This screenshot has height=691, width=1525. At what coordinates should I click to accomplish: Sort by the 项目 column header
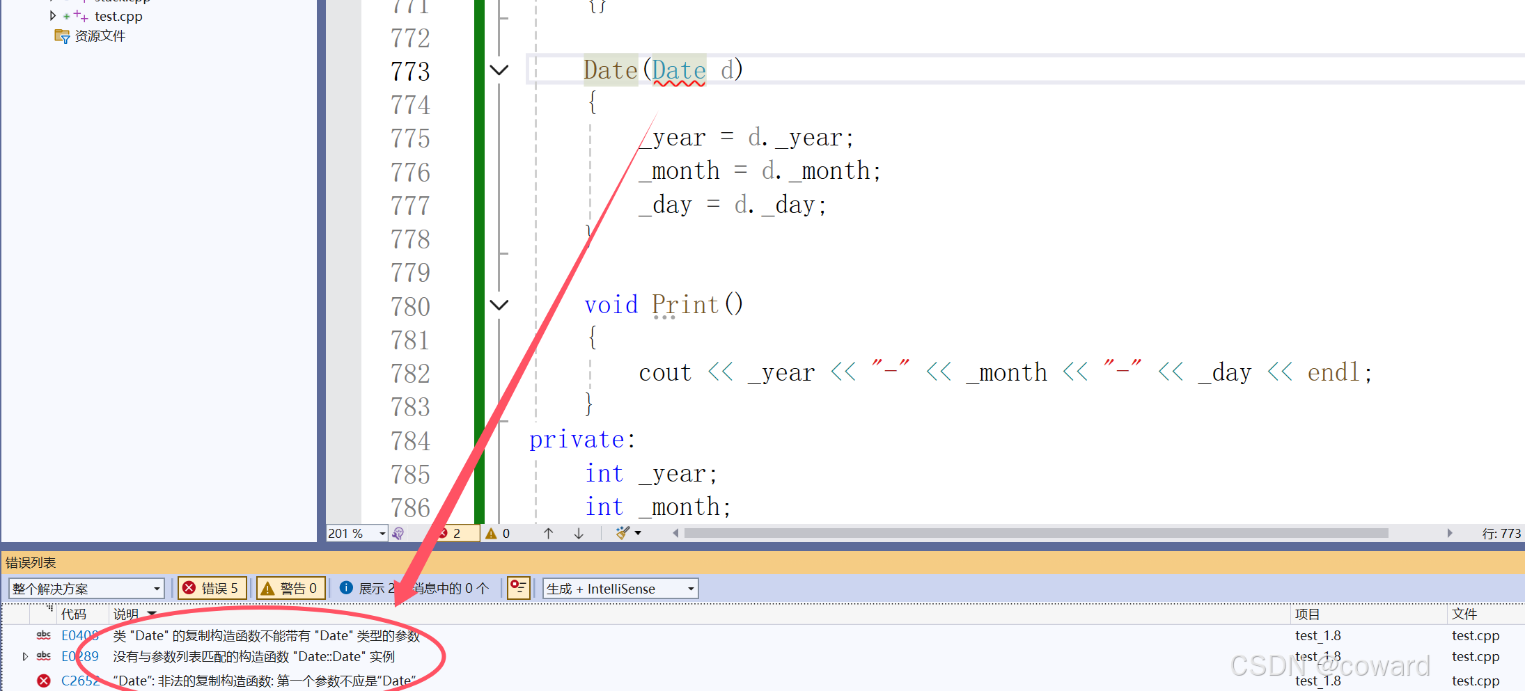1308,614
